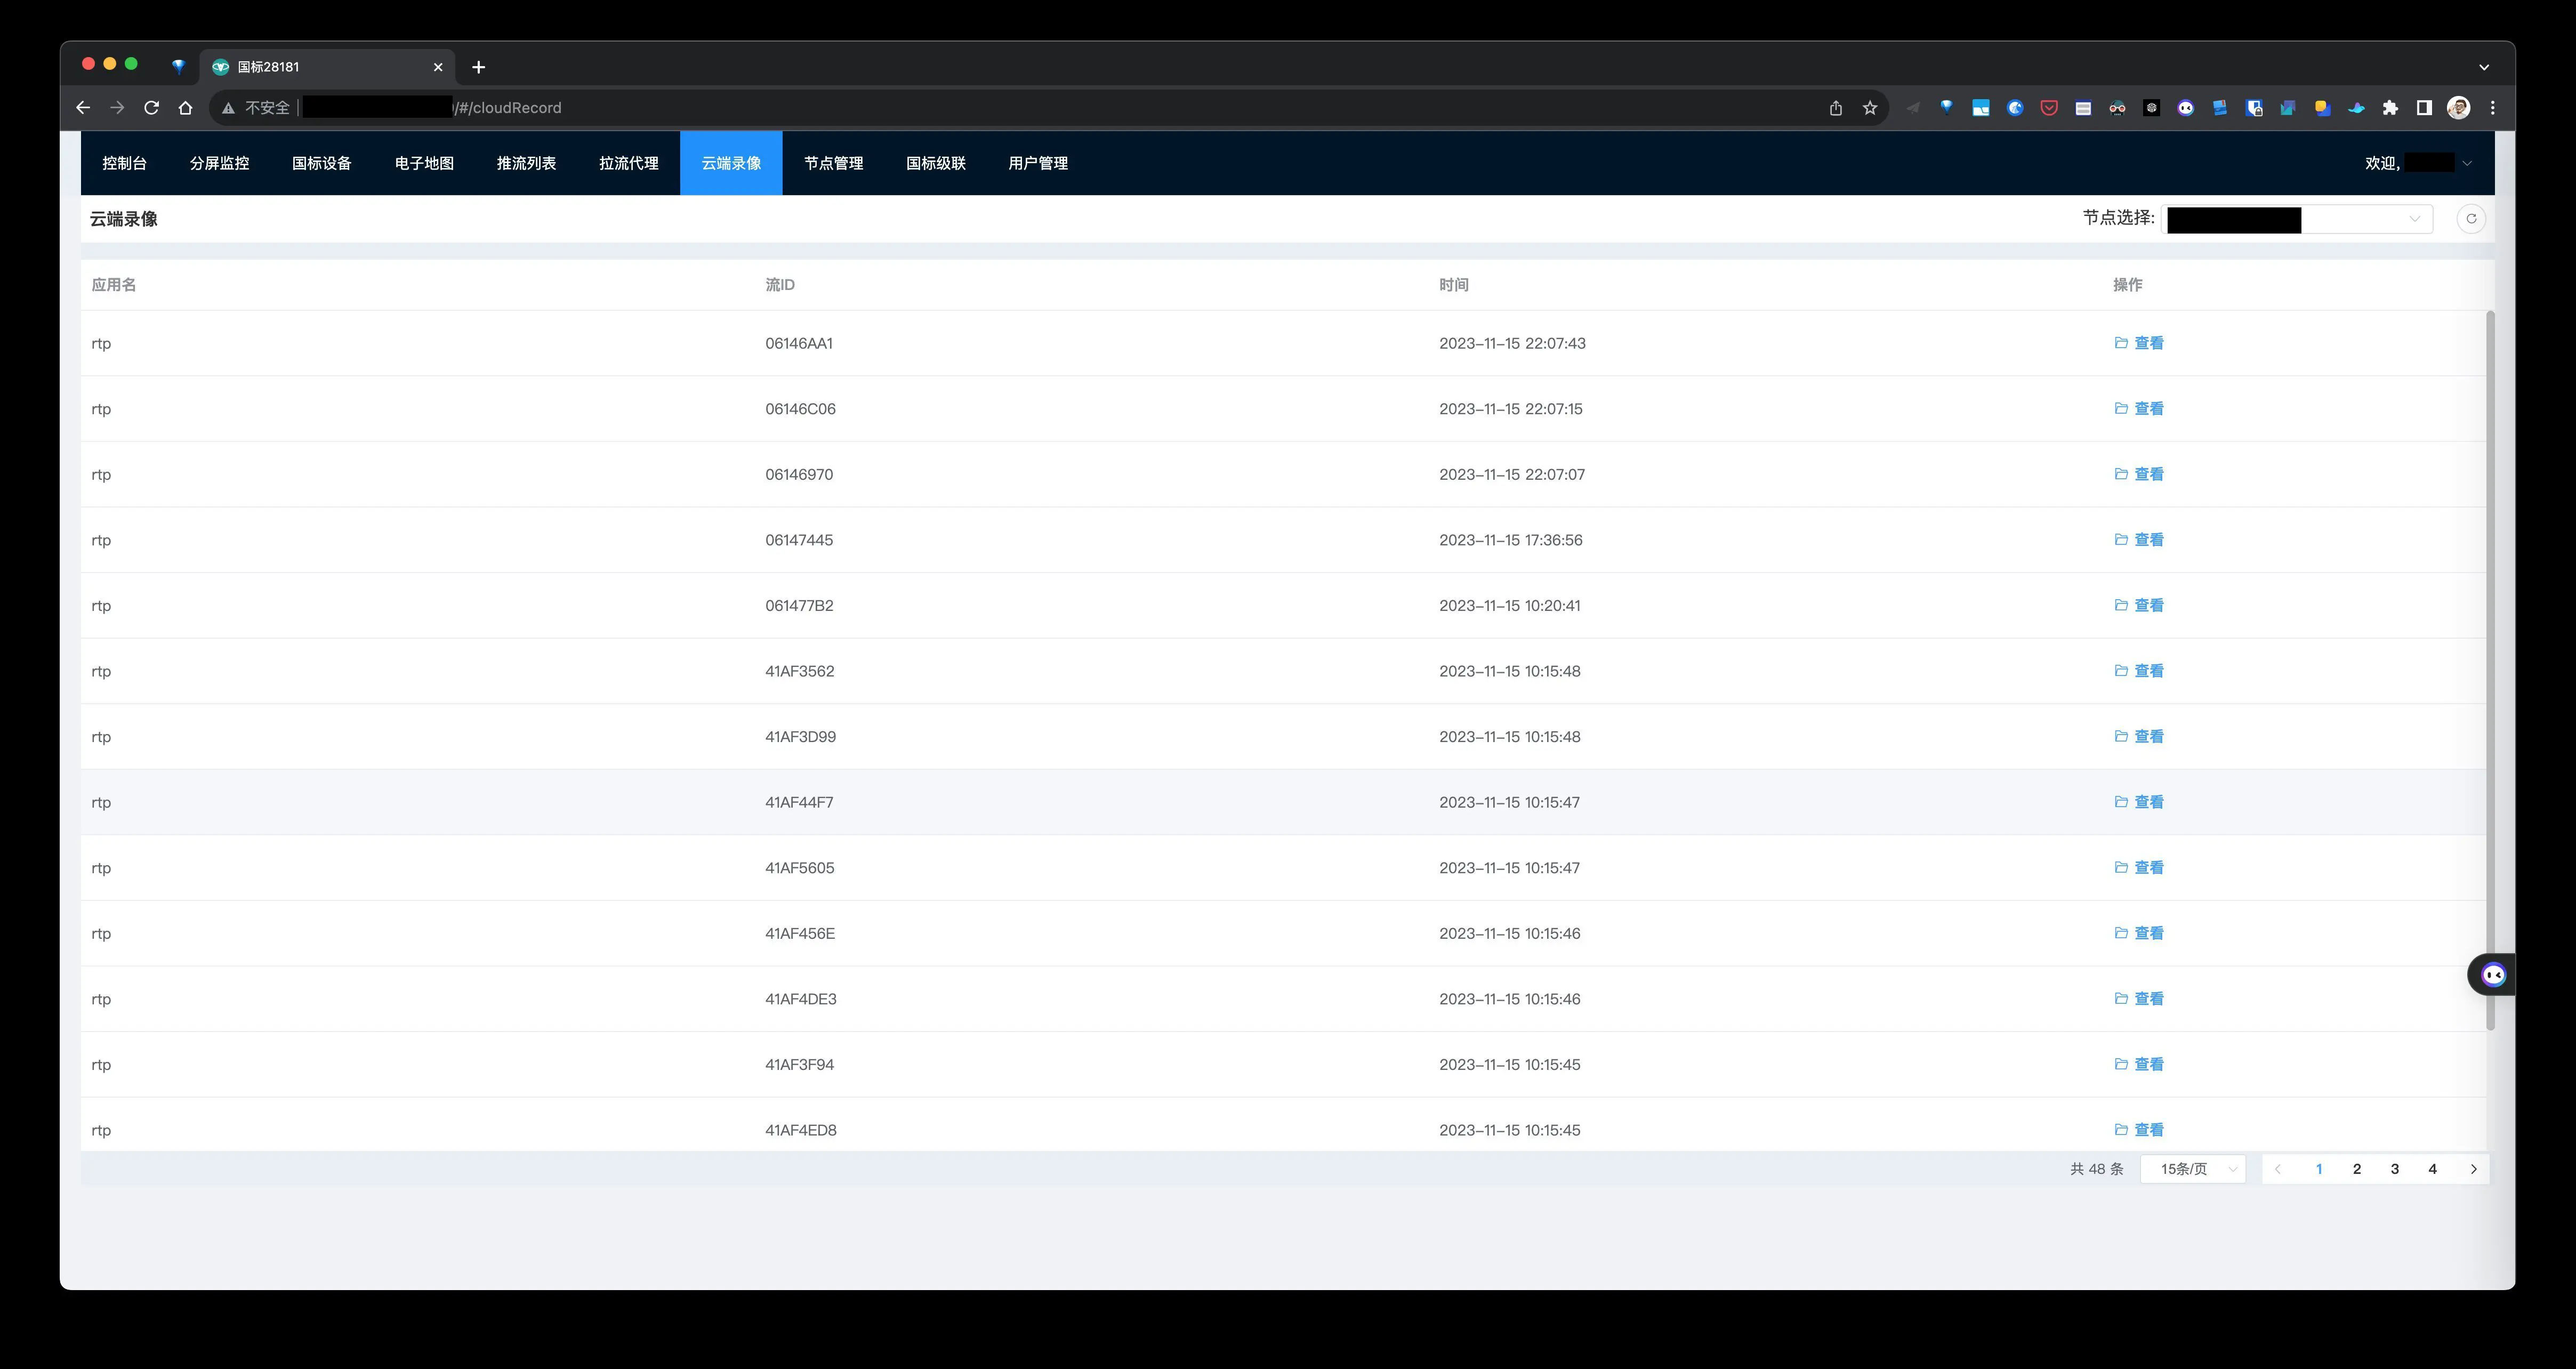Click folder icon for stream 06146AA1
Image resolution: width=2576 pixels, height=1369 pixels.
(2120, 343)
